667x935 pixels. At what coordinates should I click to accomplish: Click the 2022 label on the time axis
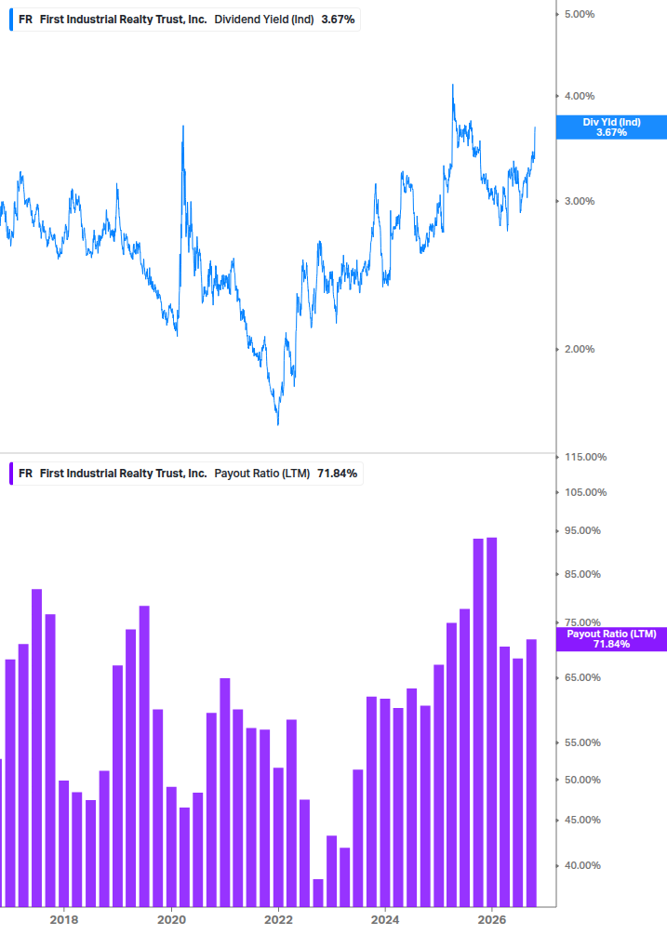click(278, 919)
